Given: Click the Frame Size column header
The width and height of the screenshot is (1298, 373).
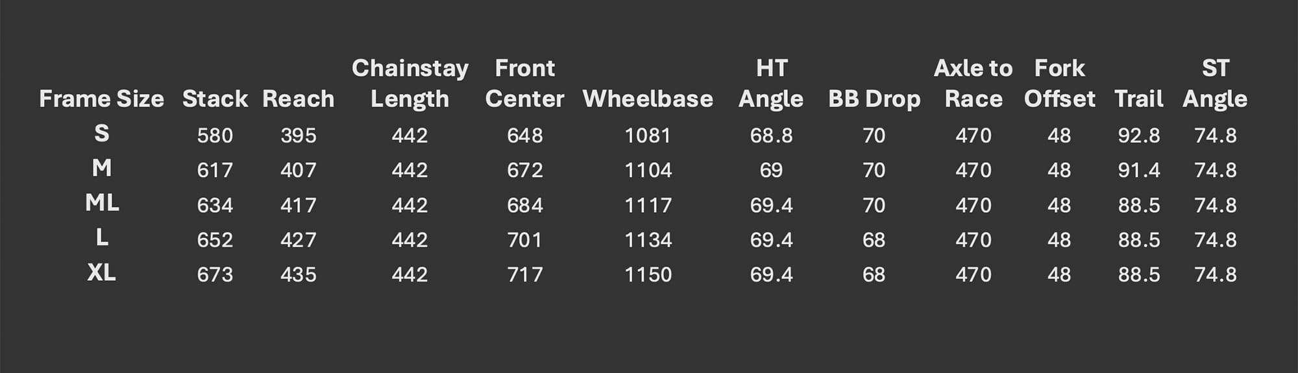Looking at the screenshot, I should point(101,99).
